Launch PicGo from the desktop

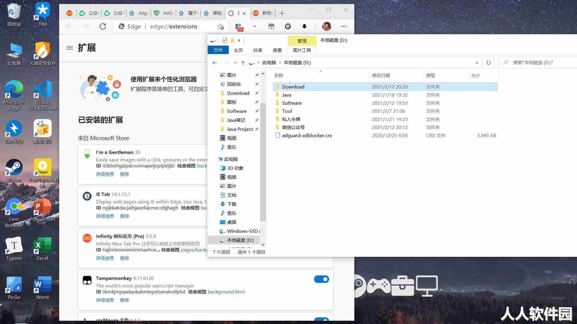click(14, 288)
